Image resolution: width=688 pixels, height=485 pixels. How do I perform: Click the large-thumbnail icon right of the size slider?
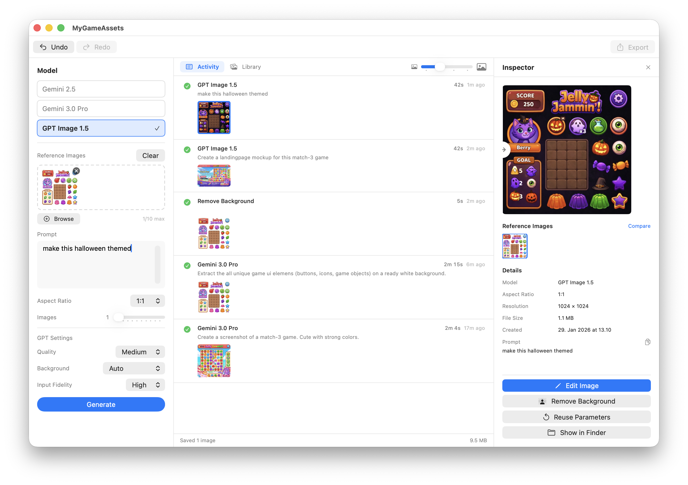pos(481,67)
